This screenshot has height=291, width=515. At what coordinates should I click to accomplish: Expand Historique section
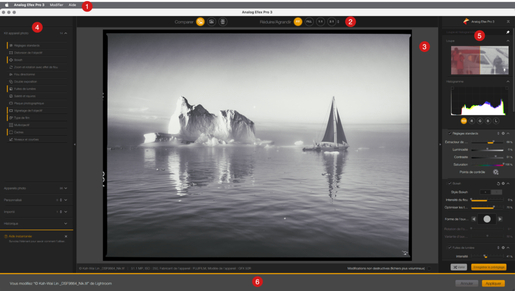pos(66,223)
